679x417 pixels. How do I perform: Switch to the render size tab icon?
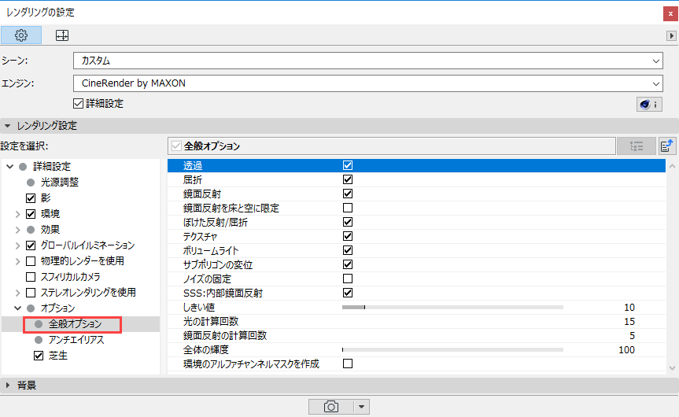pos(62,35)
